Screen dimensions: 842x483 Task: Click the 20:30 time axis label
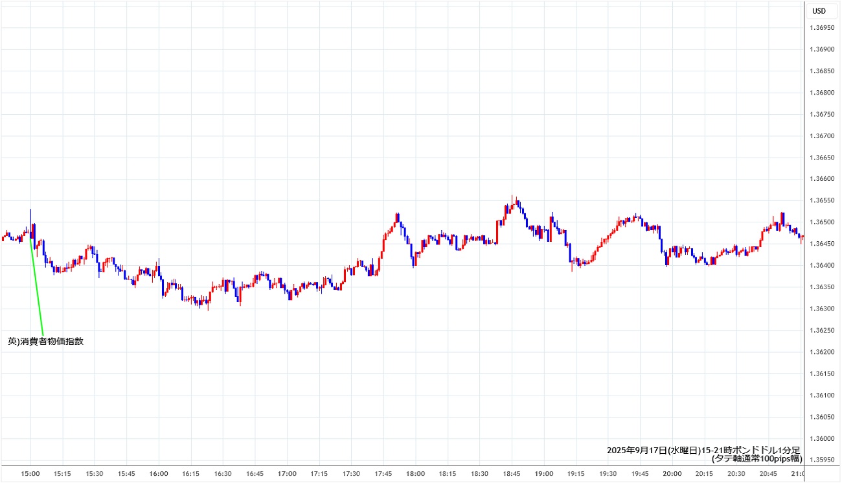tap(736, 474)
